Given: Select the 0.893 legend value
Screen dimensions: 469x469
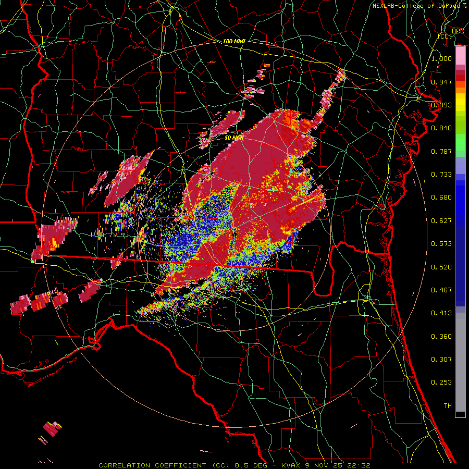Looking at the screenshot, I should tap(441, 105).
